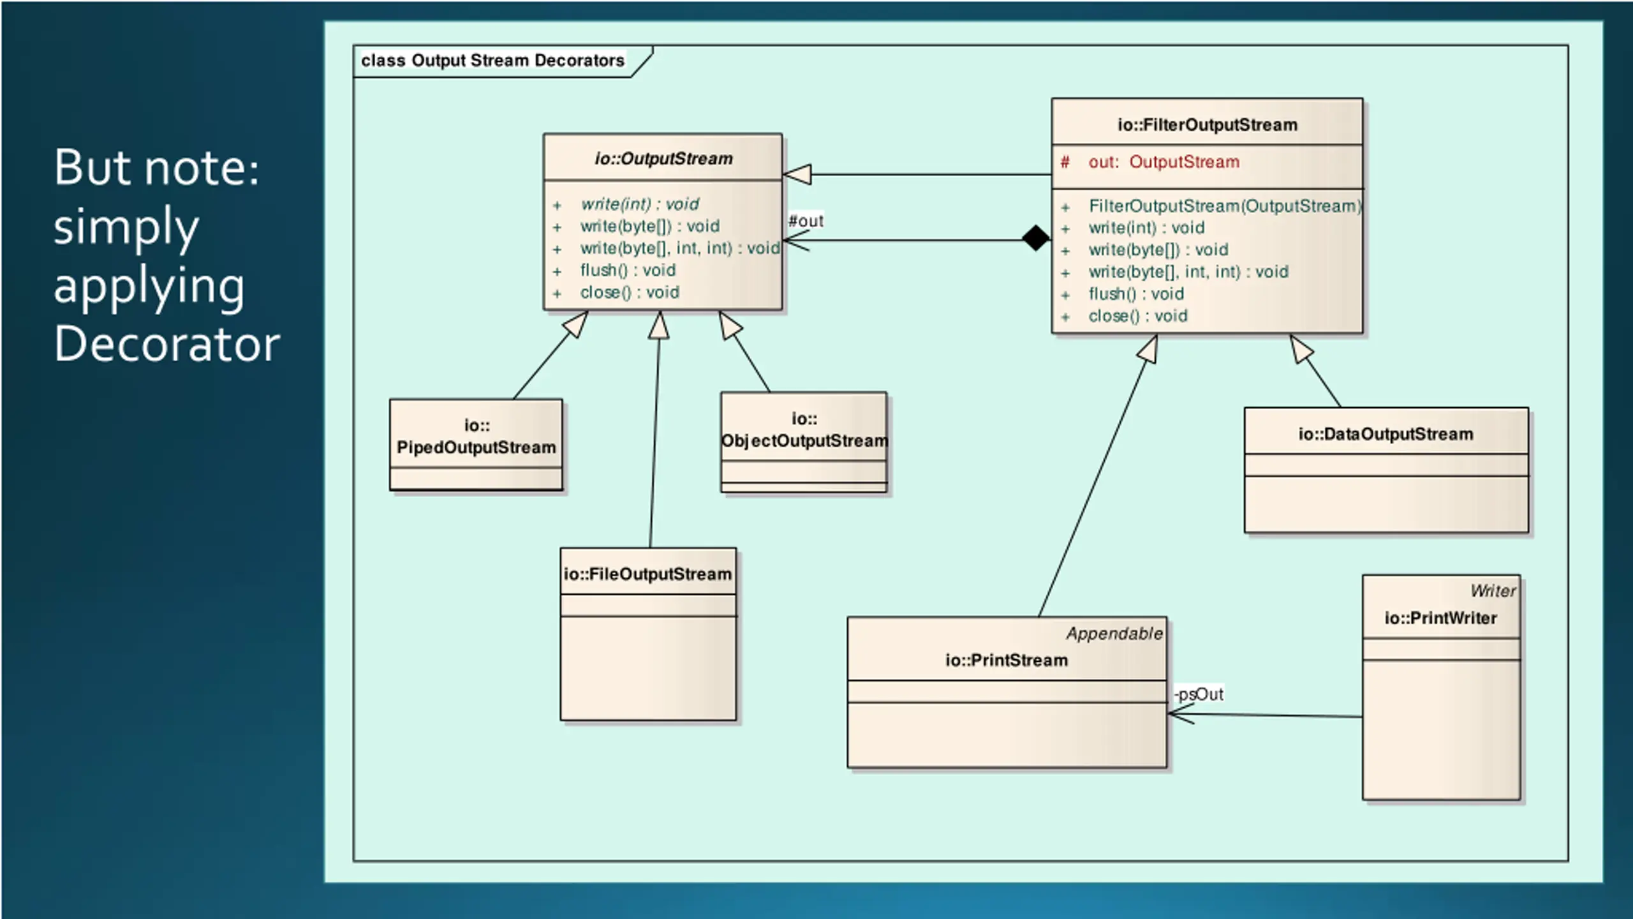Select the io::PrintStream class title
Image resolution: width=1633 pixels, height=919 pixels.
(1007, 661)
